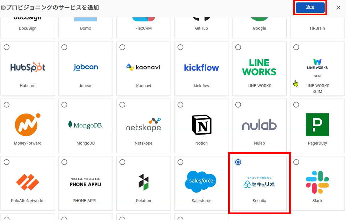Select the Kaonavi radio button
The image size is (346, 220).
pos(122,47)
